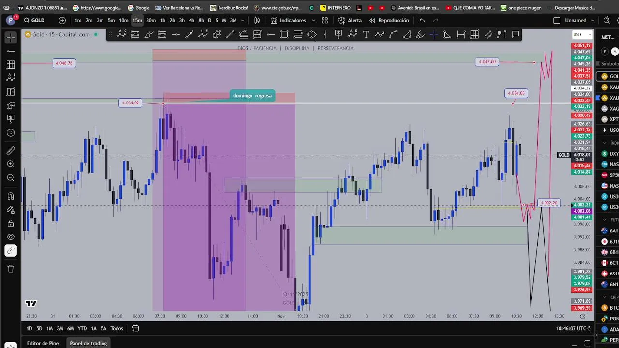Screen dimensions: 619x348
Task: Open the Panel de trading tab
Action: pos(88,343)
